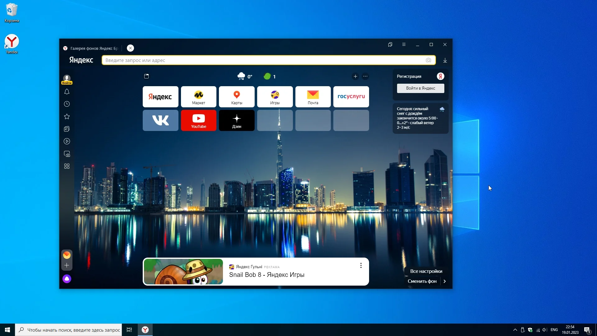
Task: Open notifications bell in sidebar
Action: click(x=67, y=92)
